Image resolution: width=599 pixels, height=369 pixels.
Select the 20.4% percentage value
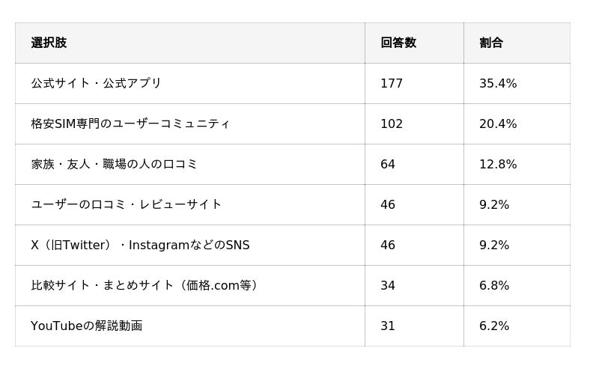498,124
